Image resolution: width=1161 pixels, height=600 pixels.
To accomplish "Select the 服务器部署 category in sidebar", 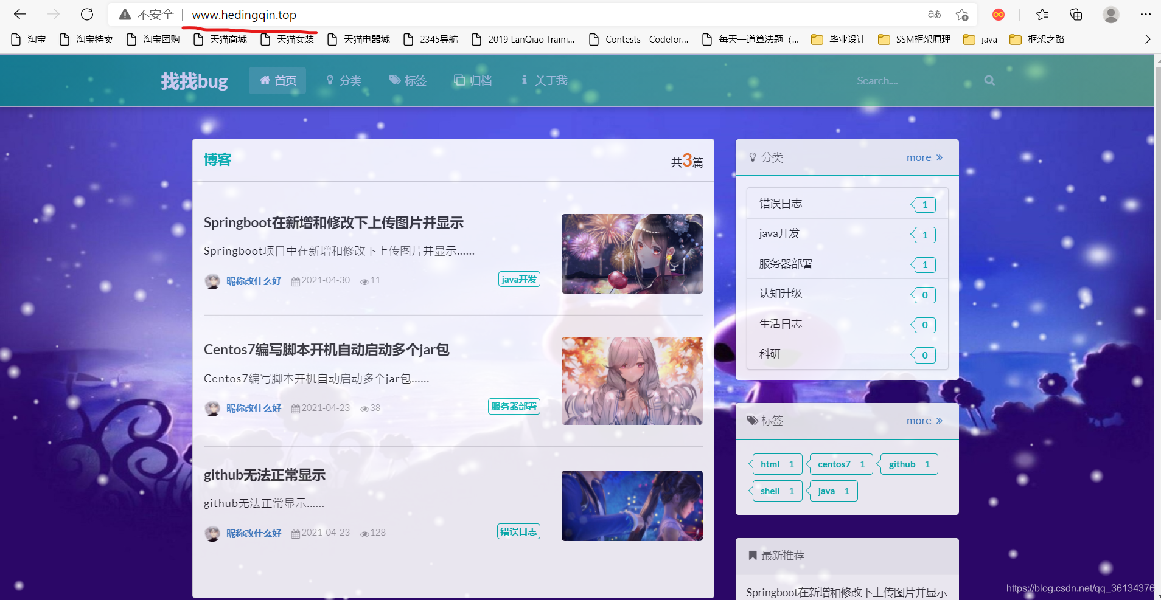I will pyautogui.click(x=847, y=264).
